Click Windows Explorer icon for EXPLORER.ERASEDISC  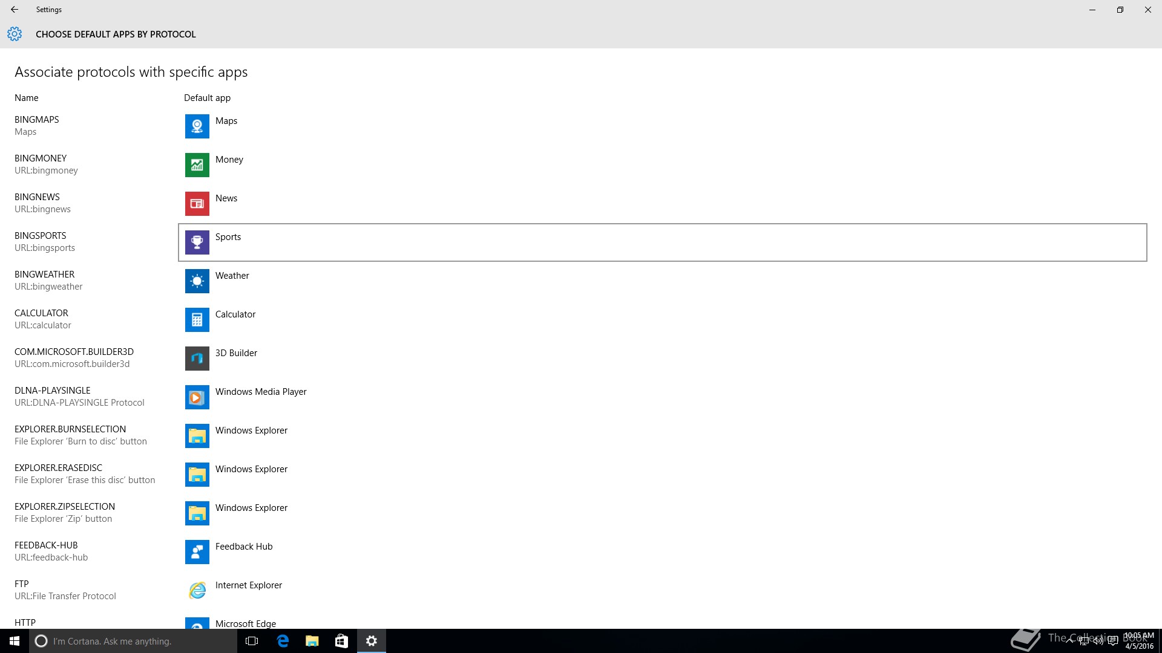tap(197, 475)
